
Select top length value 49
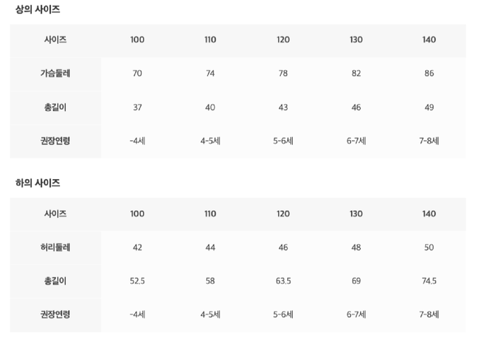point(429,108)
